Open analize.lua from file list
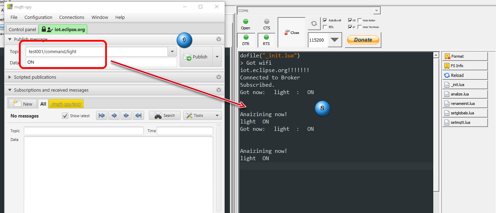496x213 pixels. tap(465, 94)
